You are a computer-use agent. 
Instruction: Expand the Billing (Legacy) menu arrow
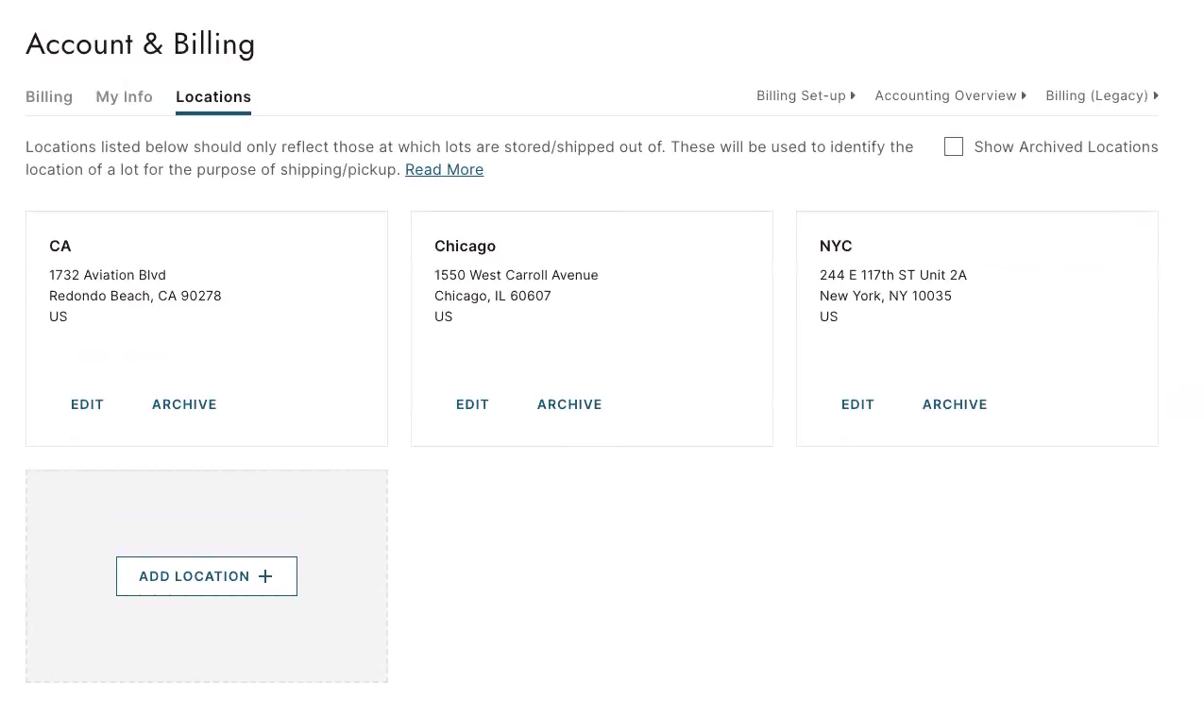[x=1156, y=95]
